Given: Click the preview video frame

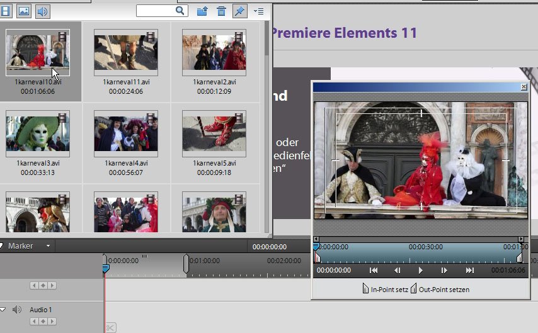Looking at the screenshot, I should (421, 160).
